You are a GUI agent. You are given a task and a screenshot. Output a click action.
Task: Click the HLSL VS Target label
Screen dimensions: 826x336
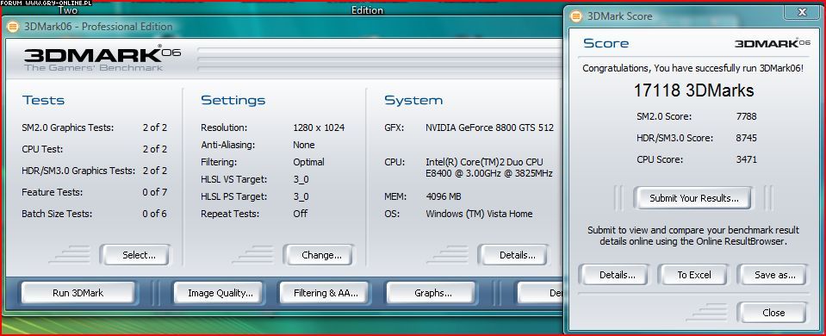(x=234, y=179)
